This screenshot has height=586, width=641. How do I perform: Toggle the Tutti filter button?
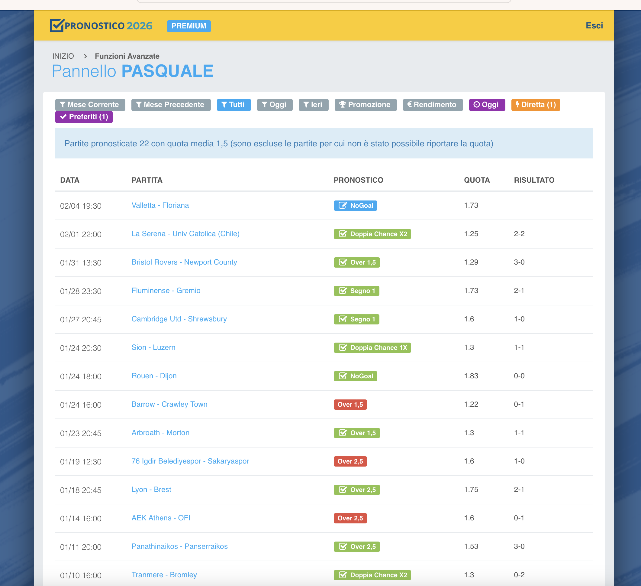pyautogui.click(x=234, y=105)
